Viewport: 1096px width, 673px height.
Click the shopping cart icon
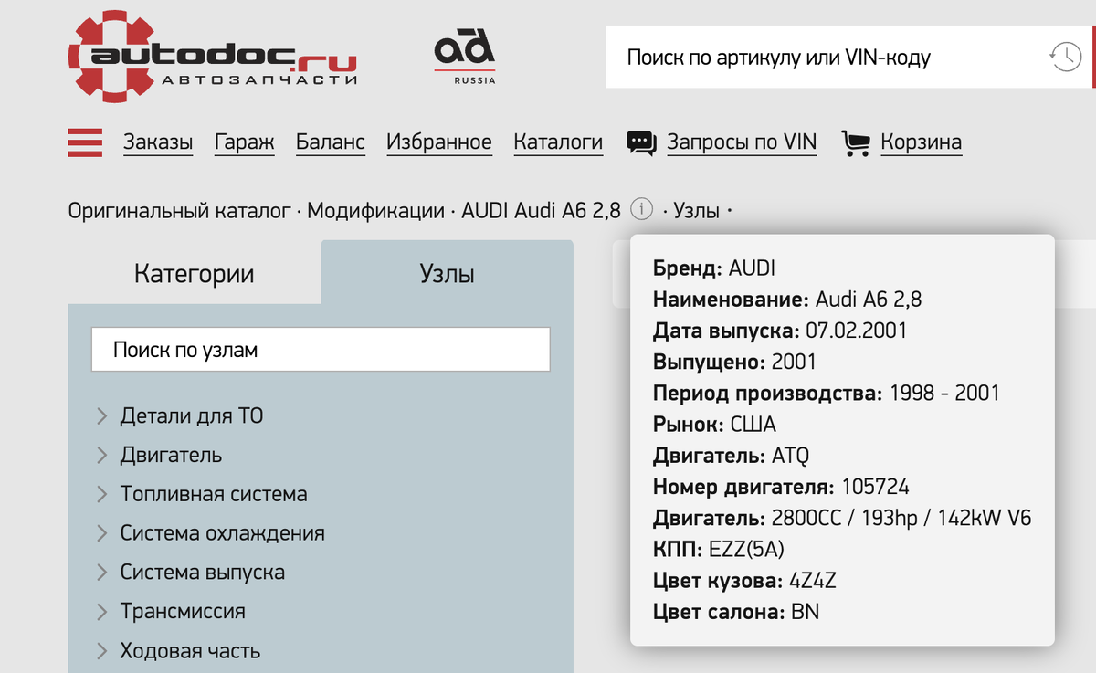[856, 142]
